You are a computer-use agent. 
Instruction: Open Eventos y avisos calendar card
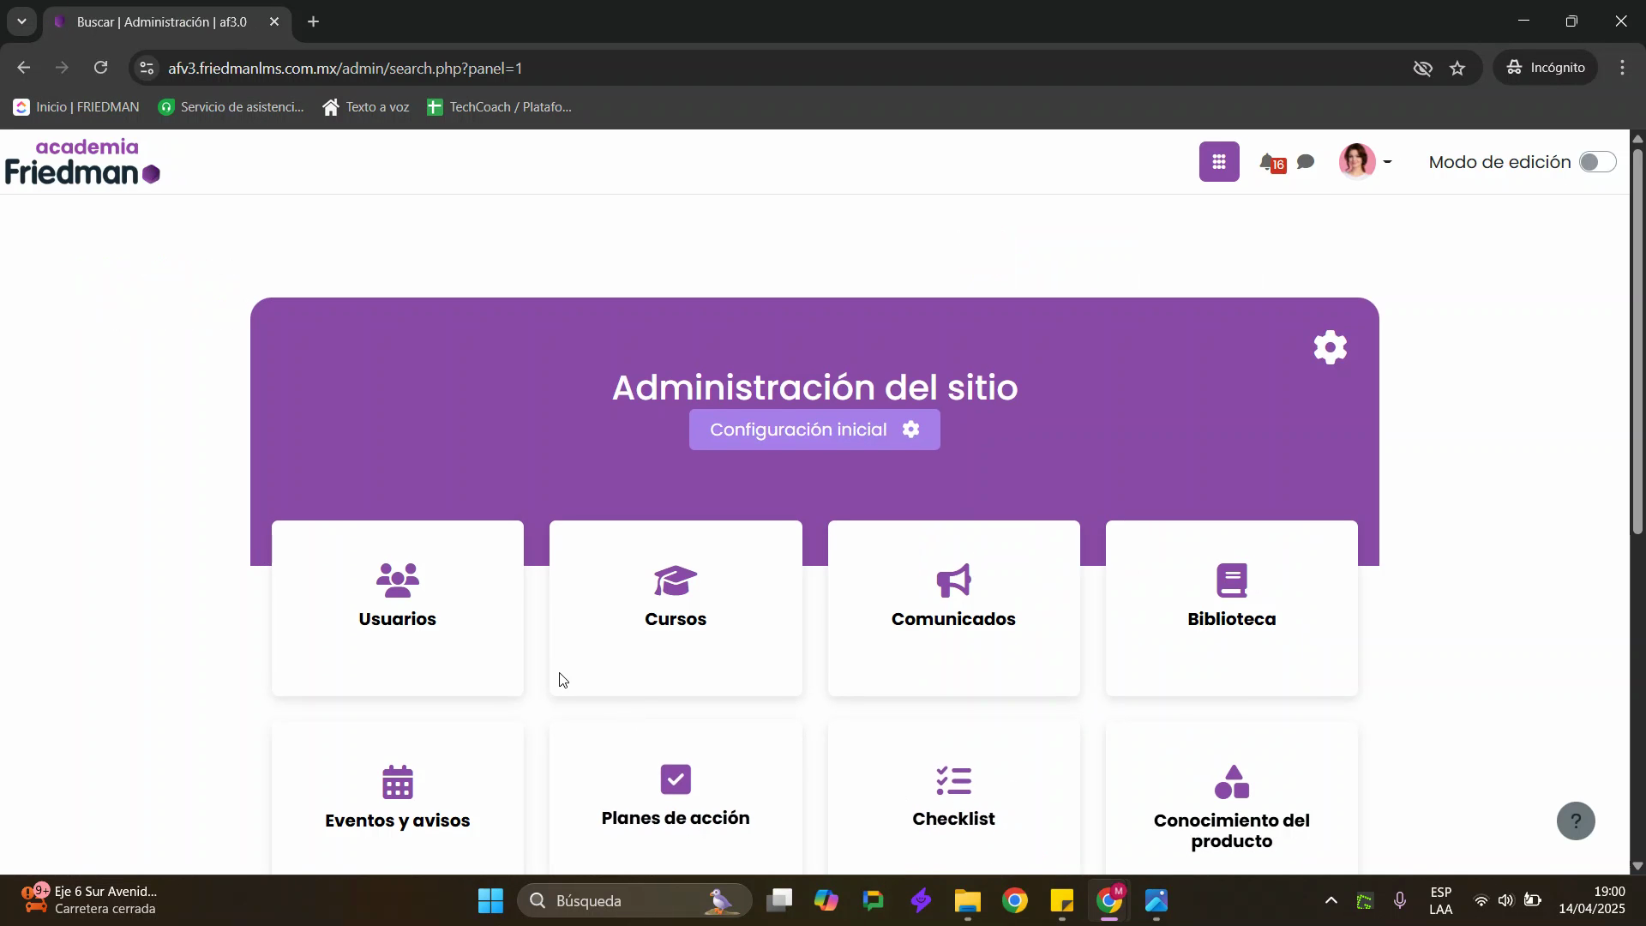point(397,797)
